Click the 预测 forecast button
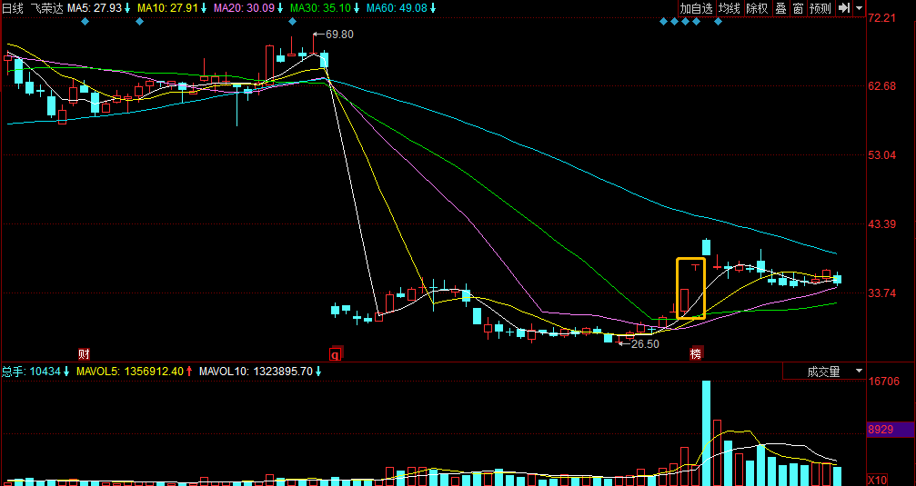 [x=820, y=8]
